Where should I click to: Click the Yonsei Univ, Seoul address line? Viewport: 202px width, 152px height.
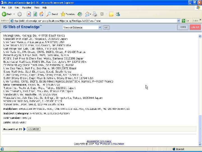click(34, 104)
